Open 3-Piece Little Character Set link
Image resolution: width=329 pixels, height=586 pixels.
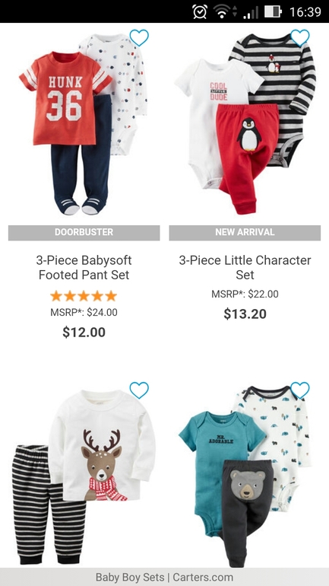tap(245, 268)
